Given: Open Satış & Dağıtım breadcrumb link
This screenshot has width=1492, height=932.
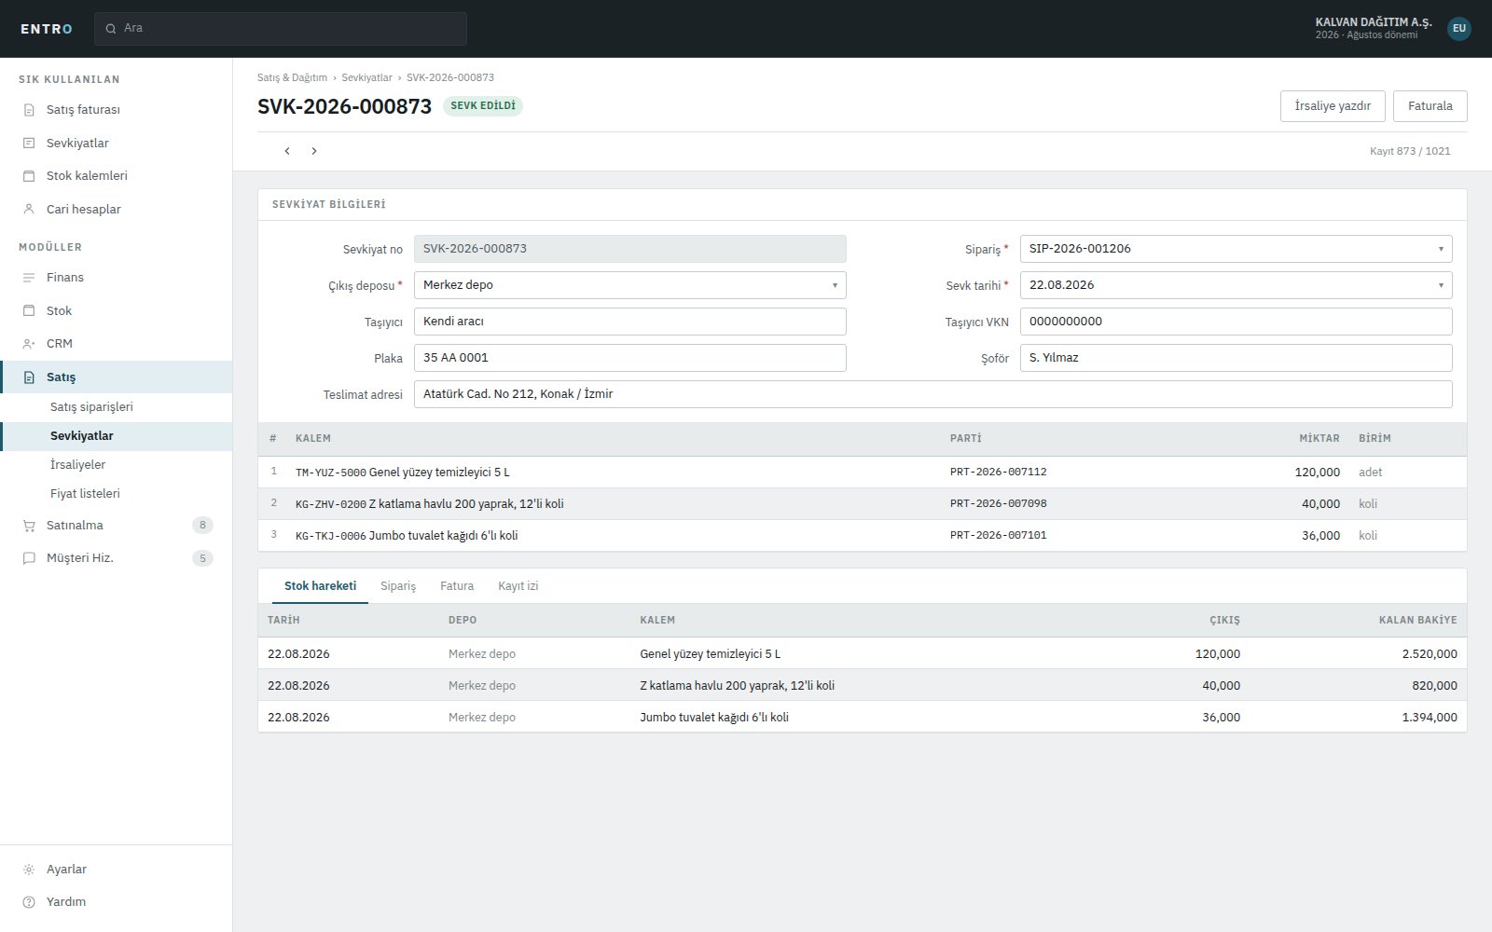Looking at the screenshot, I should pyautogui.click(x=292, y=77).
